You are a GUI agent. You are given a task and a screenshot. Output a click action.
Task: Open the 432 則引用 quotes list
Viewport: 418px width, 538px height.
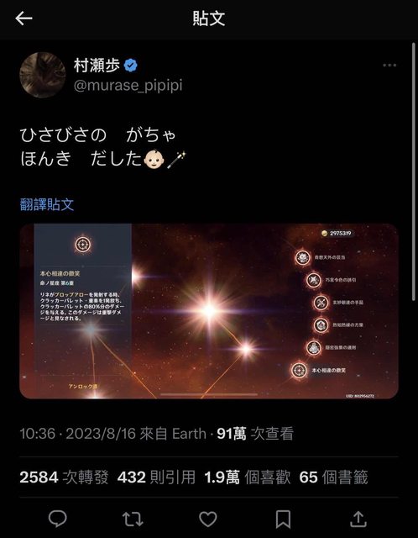click(156, 477)
